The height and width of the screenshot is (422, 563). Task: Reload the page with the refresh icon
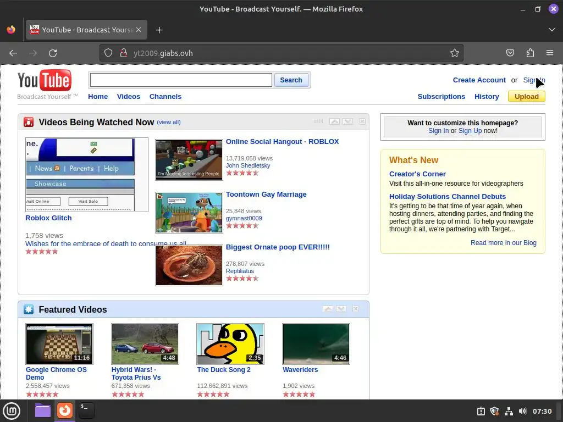tap(53, 53)
